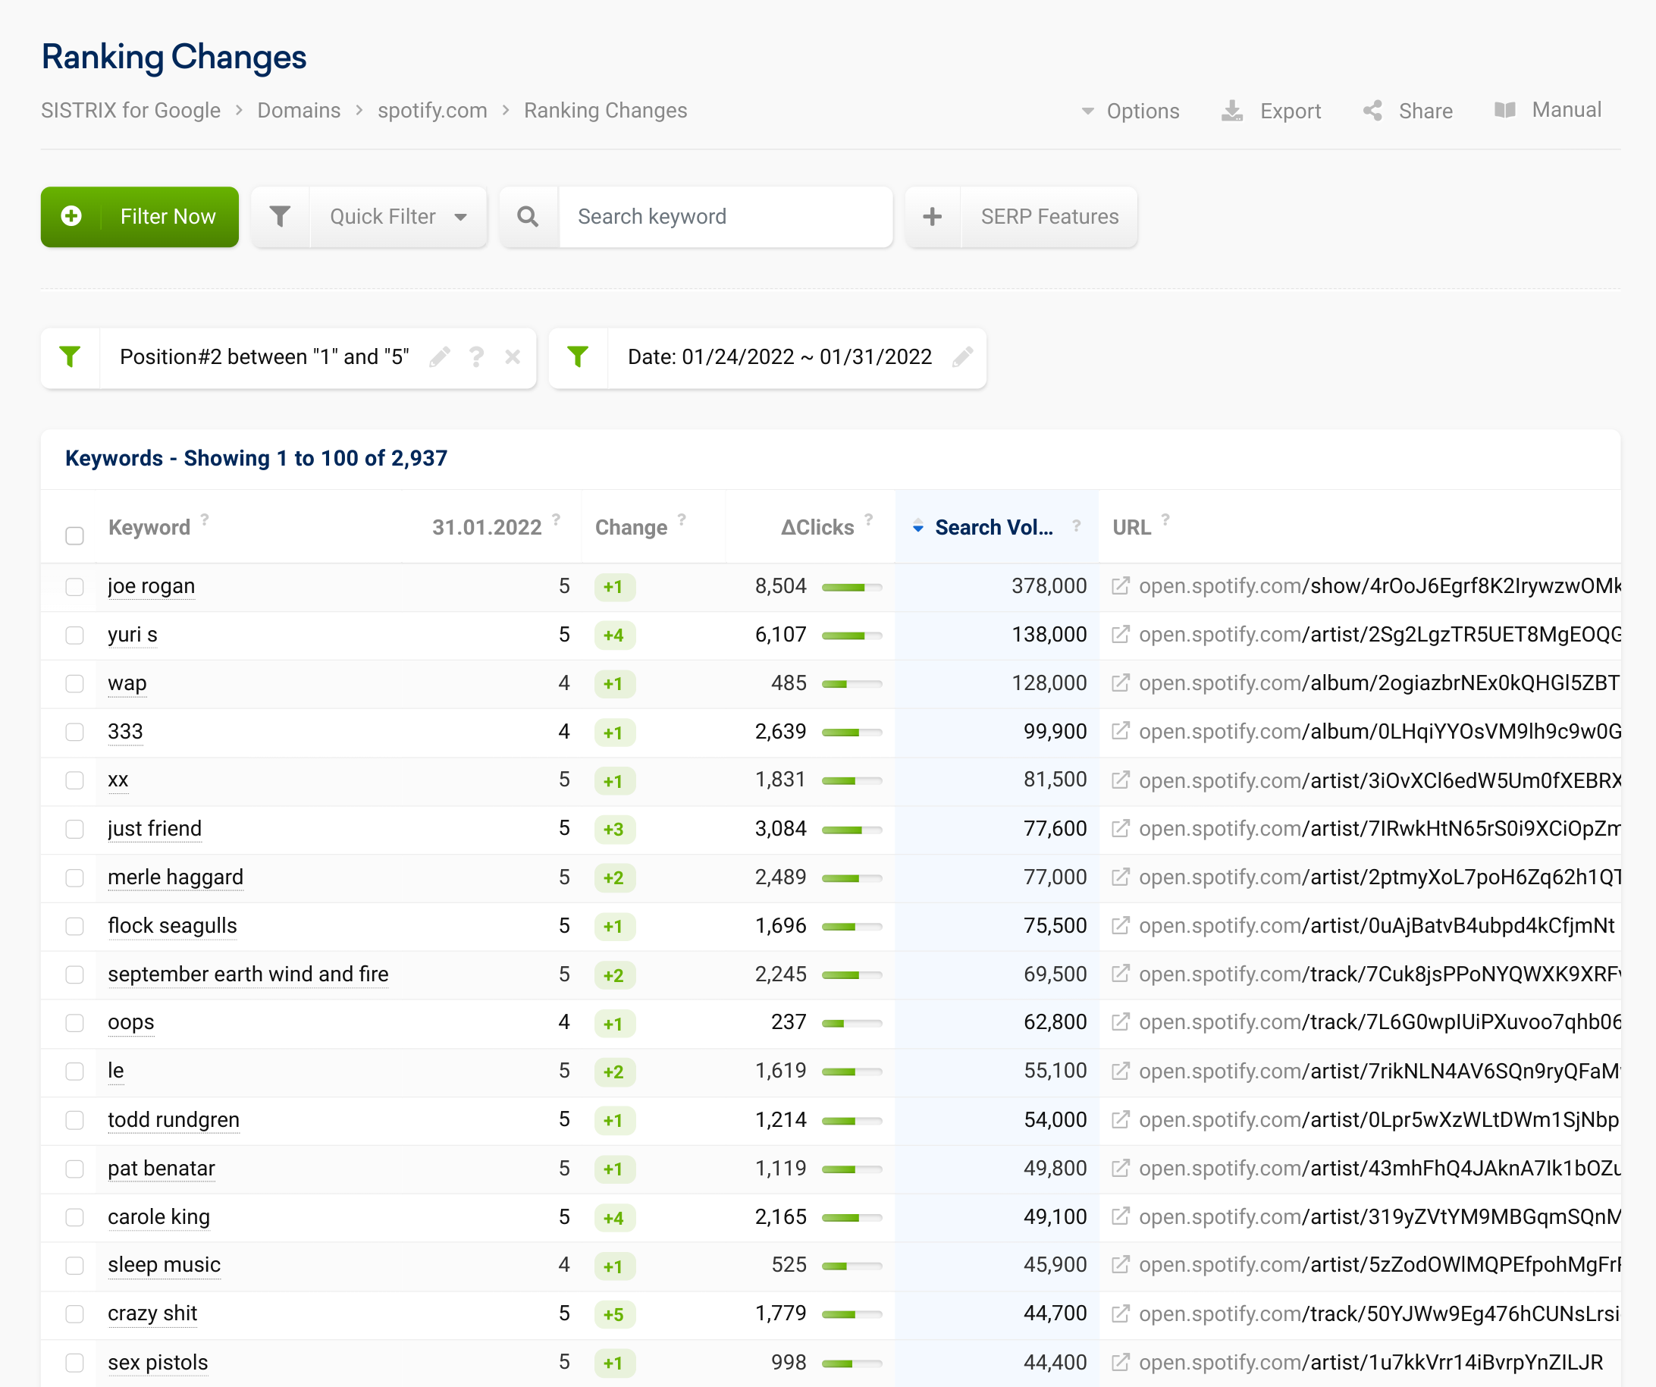Open the pat benatar spotify artist URL
The width and height of the screenshot is (1656, 1387).
1380,1169
